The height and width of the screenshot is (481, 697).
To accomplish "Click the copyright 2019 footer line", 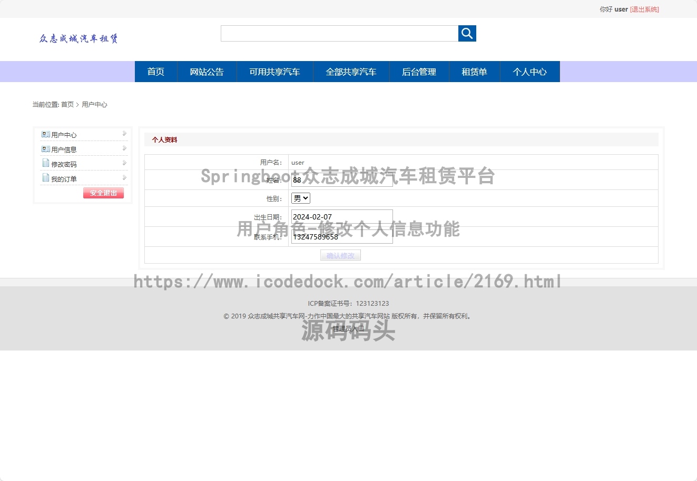I will [x=348, y=316].
